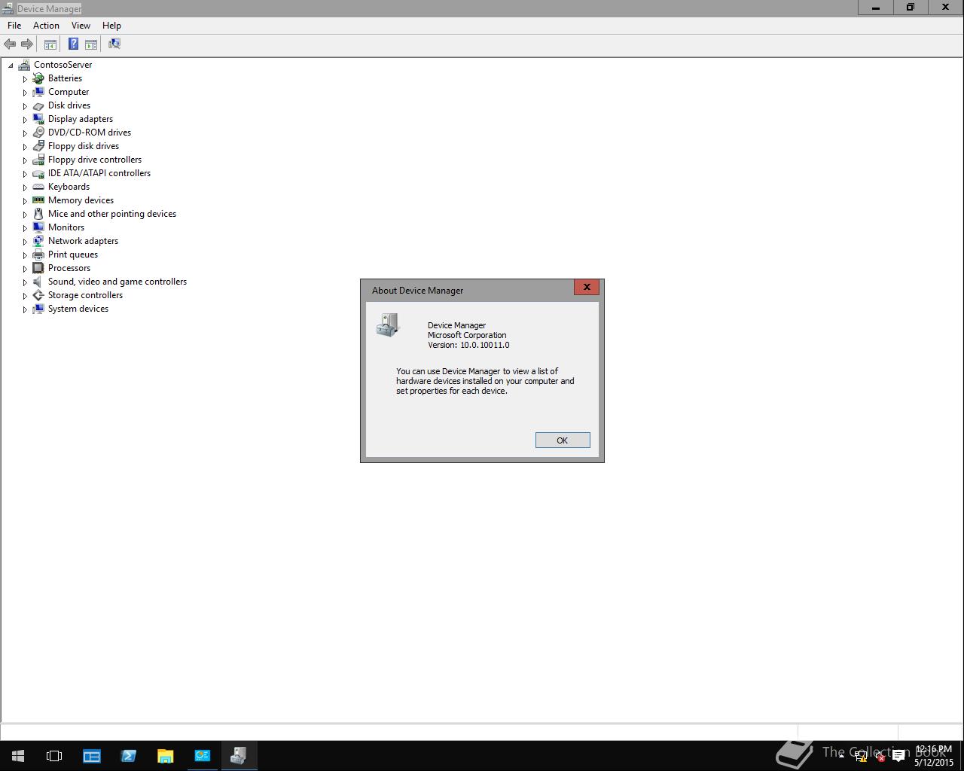
Task: Select Sound, video and game controllers
Action: pyautogui.click(x=117, y=282)
